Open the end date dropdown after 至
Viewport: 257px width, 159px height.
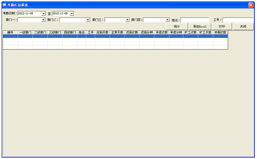[x=72, y=14]
